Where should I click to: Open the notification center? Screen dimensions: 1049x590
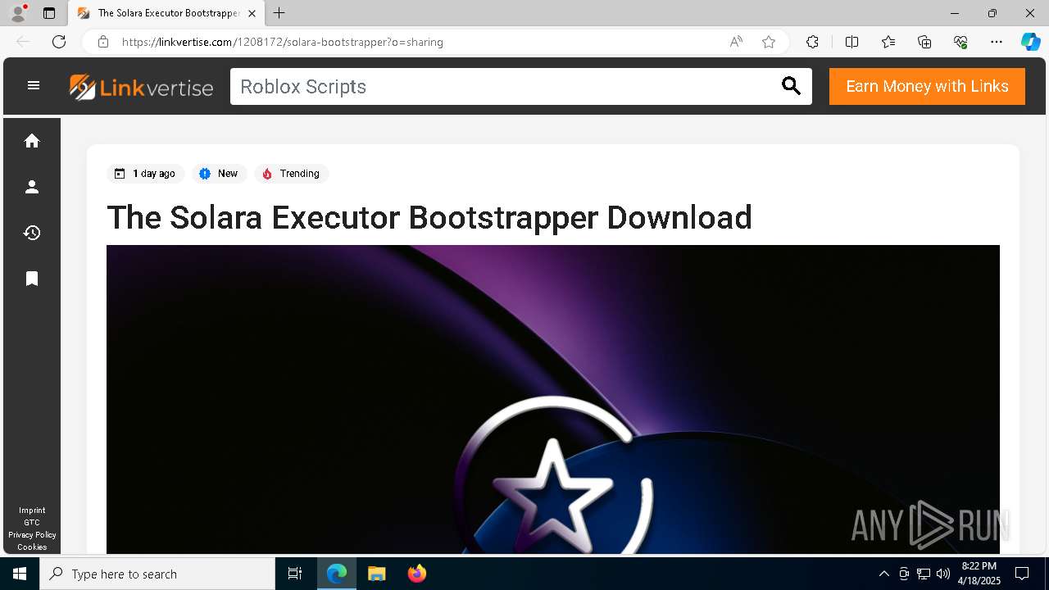1022,574
